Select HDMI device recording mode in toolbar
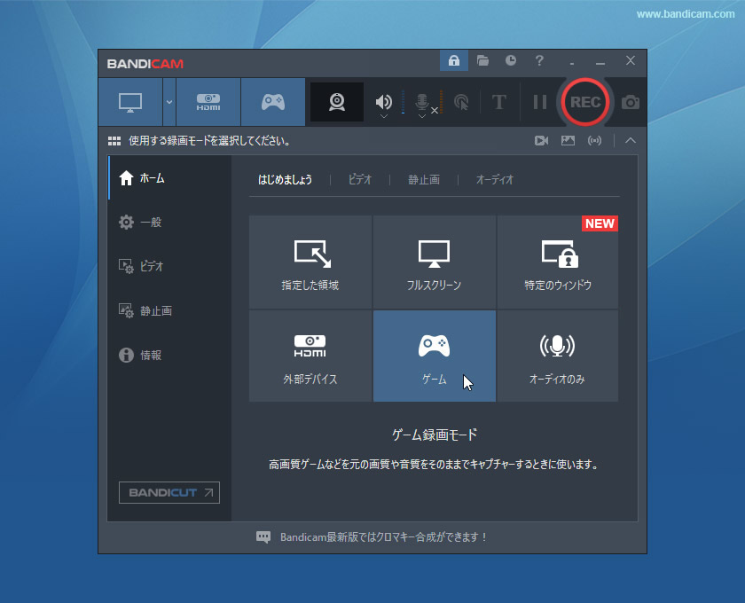Screen dimensions: 745x603 [208, 102]
